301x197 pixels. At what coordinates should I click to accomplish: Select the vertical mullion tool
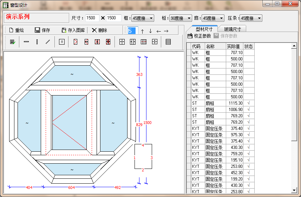(37, 42)
